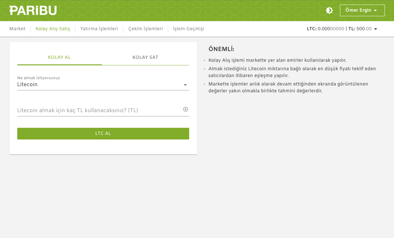The height and width of the screenshot is (238, 394).
Task: Open the Ömer Ergin account menu
Action: [362, 10]
